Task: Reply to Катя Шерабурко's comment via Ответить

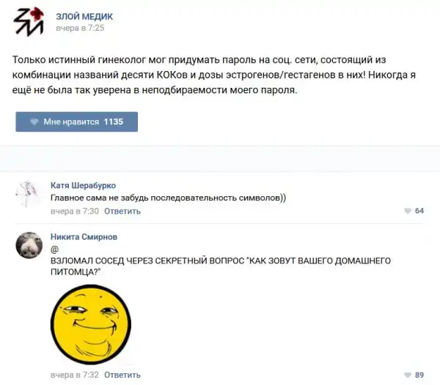Action: point(122,211)
